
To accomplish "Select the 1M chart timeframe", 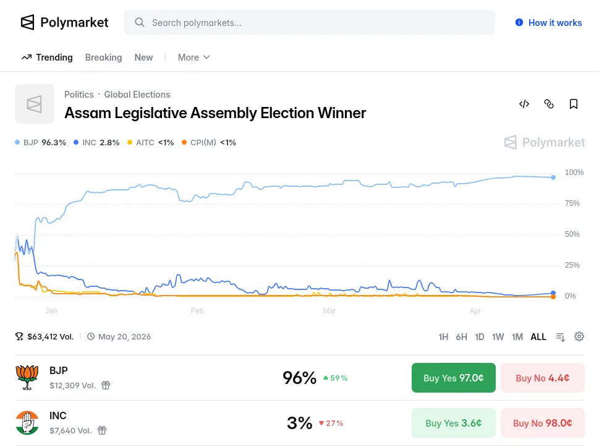I will point(517,337).
